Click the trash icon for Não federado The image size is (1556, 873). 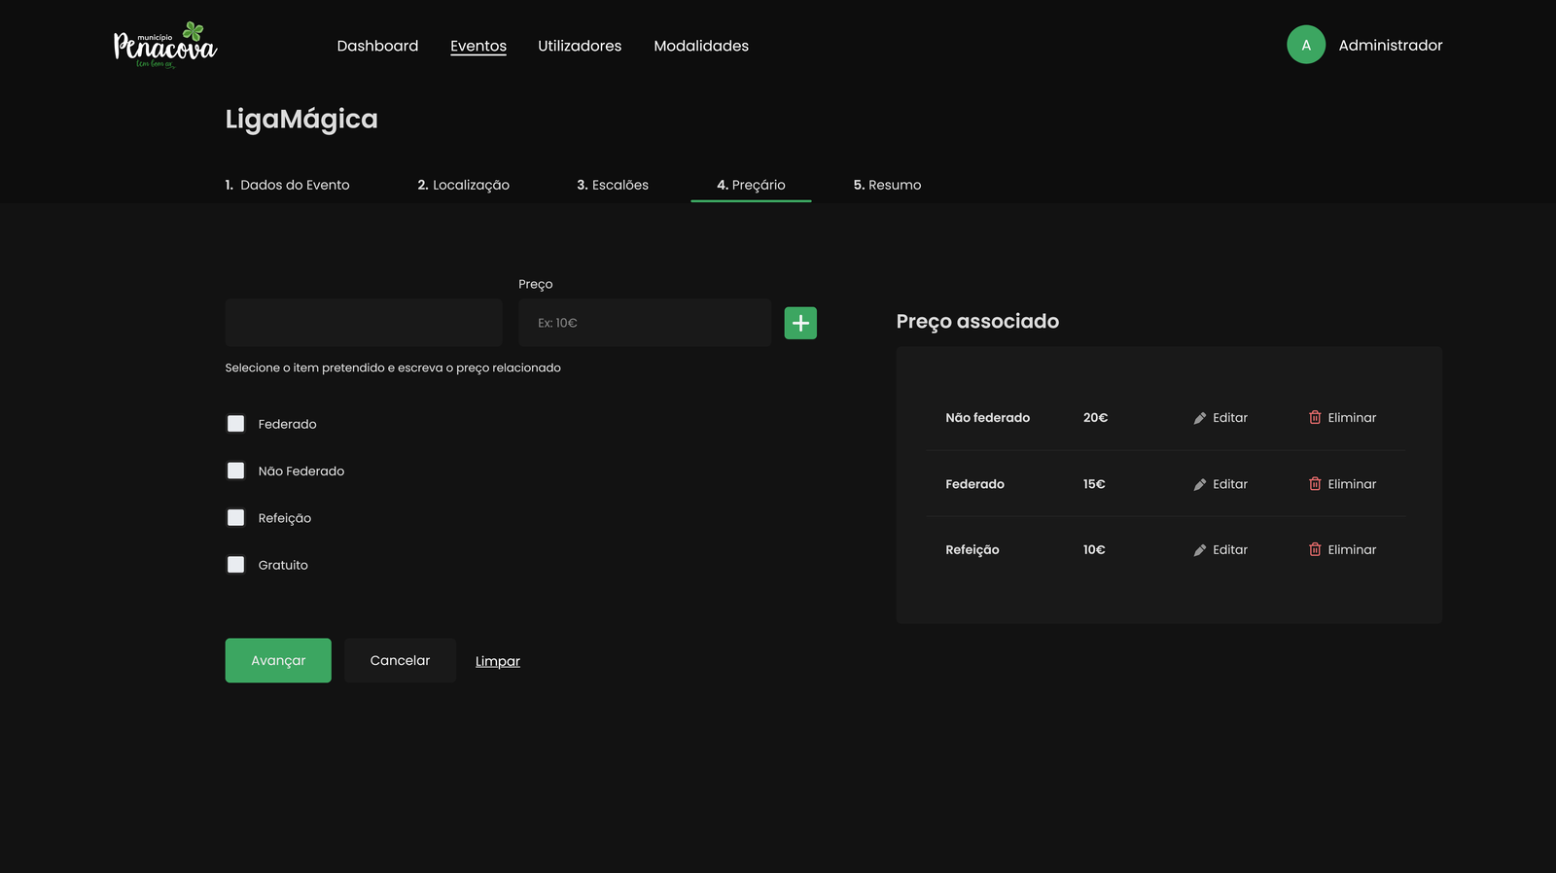coord(1315,417)
